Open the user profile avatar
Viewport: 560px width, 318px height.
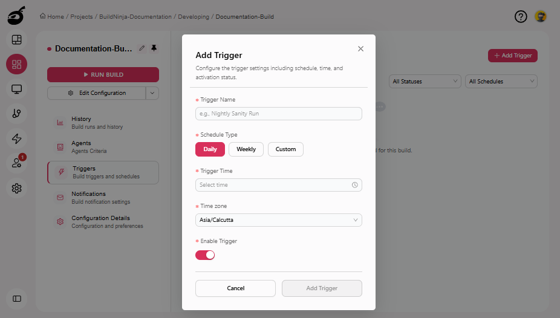coord(541,16)
